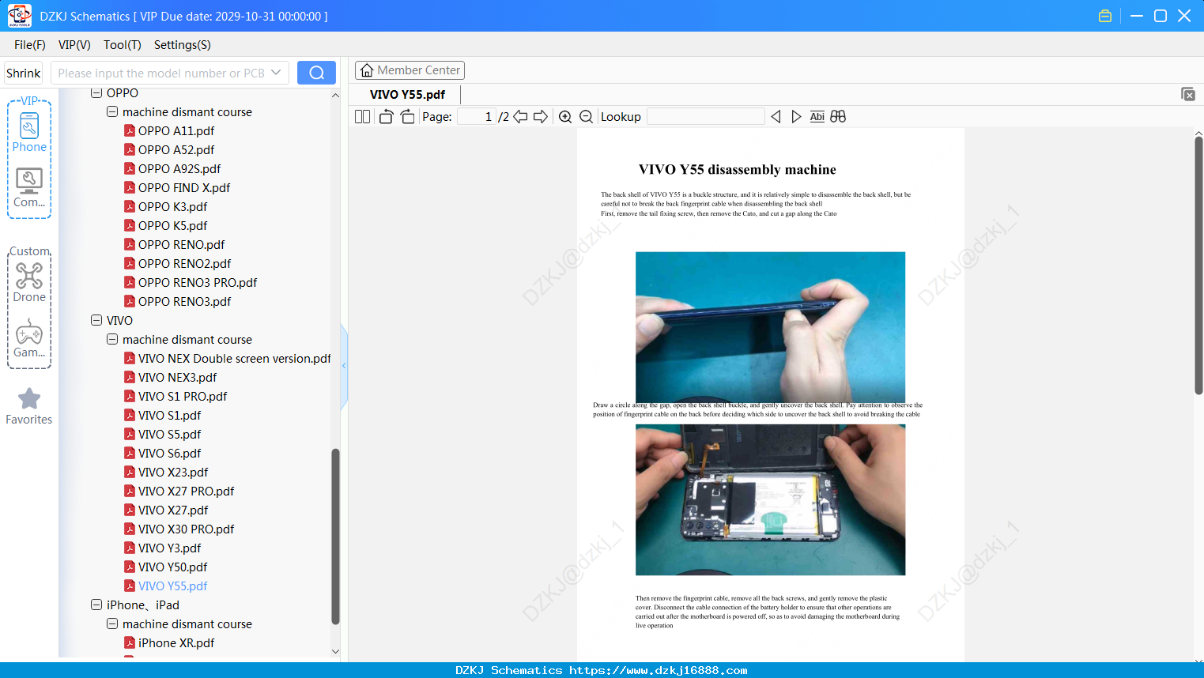
Task: Click the blue search button
Action: (x=316, y=73)
